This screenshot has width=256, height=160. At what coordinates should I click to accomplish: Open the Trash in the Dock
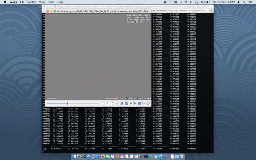(182, 156)
